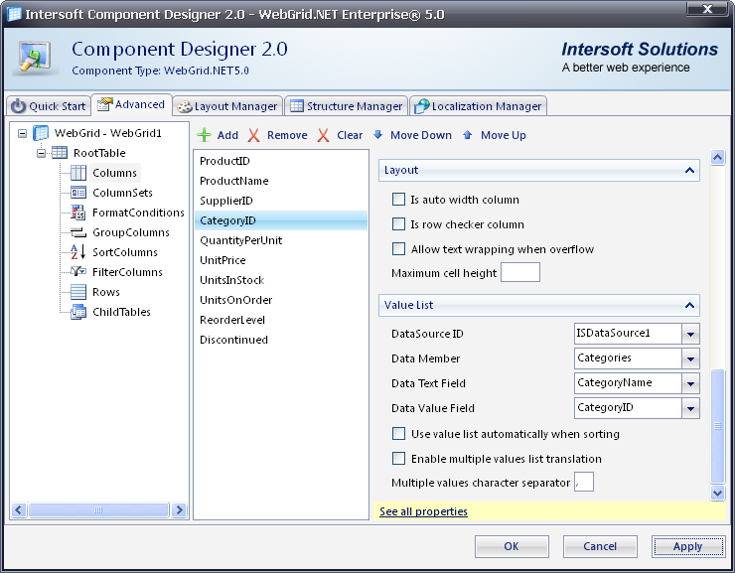
Task: Click the Quick Start power icon
Action: coord(18,106)
